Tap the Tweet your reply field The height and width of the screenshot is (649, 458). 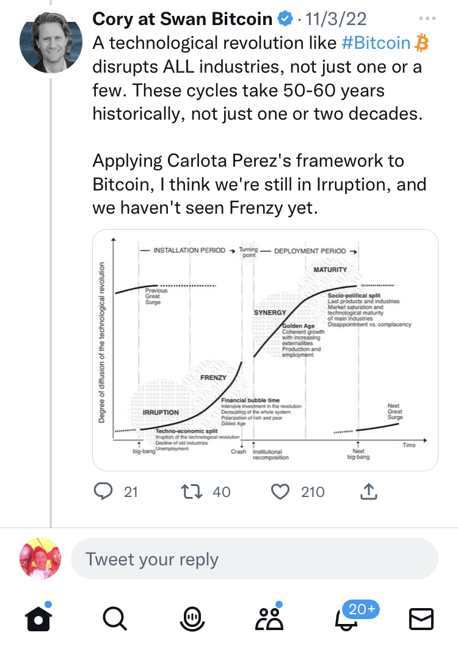pos(255,559)
